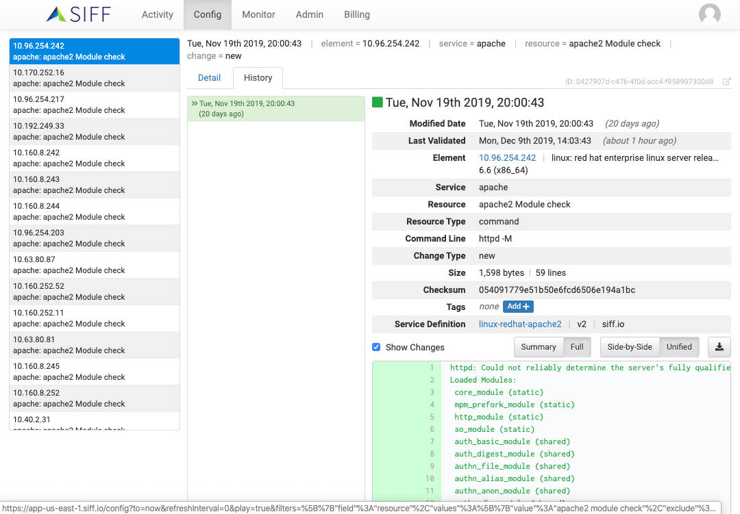This screenshot has width=740, height=514.
Task: Click the service definition version v2
Action: coord(582,324)
